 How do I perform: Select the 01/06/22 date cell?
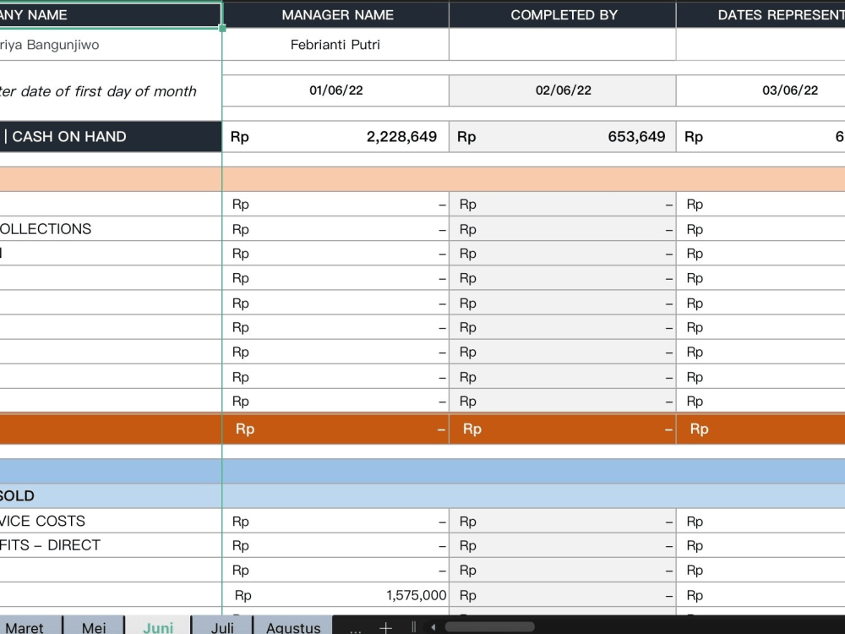(x=335, y=90)
